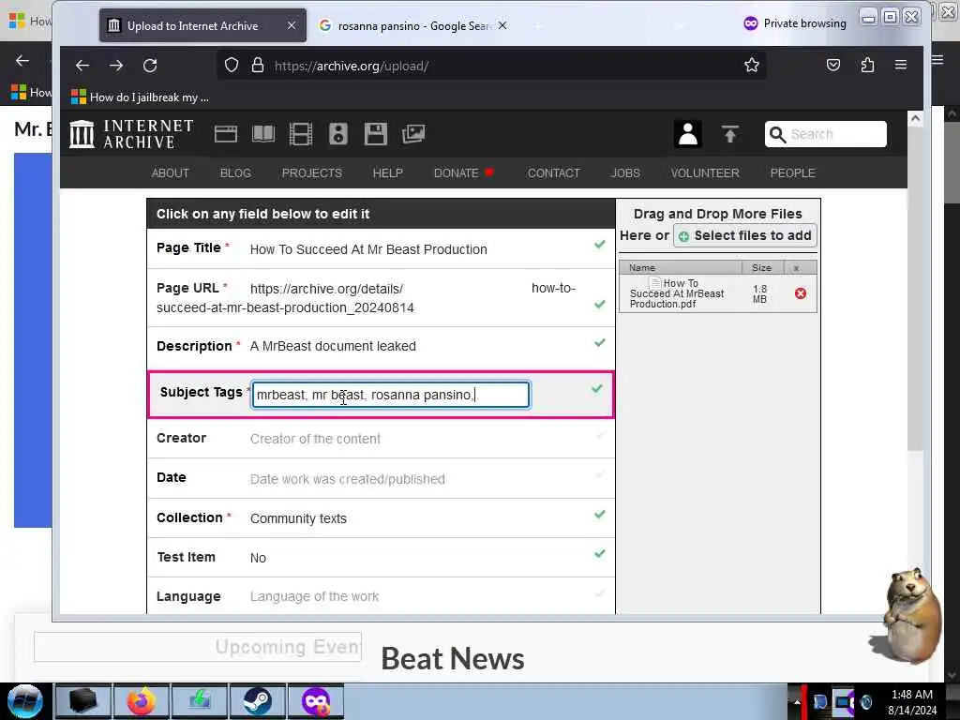Open the user account avatar icon

point(687,134)
